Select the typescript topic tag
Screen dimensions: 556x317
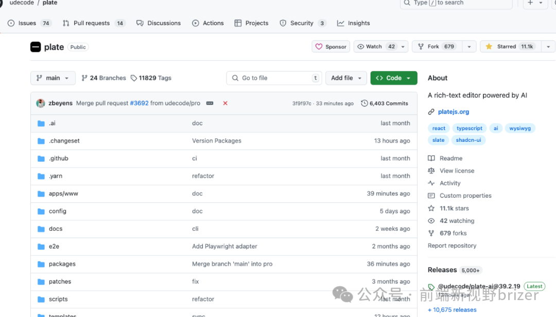469,128
